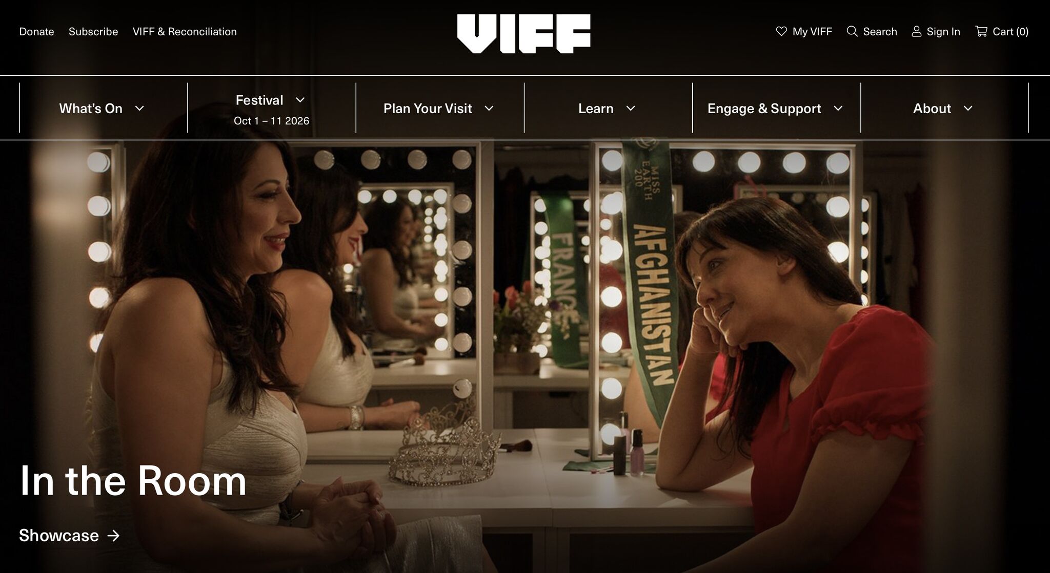Open VIFF & Reconciliation link
This screenshot has width=1050, height=573.
[x=185, y=32]
